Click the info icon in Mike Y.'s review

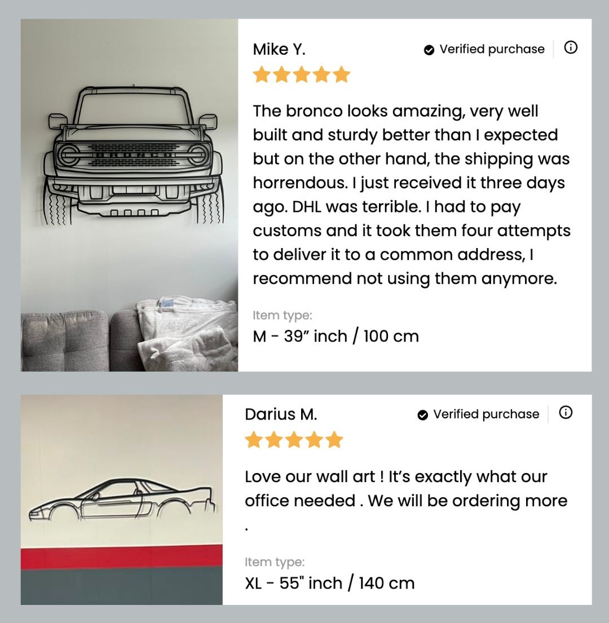tap(571, 48)
